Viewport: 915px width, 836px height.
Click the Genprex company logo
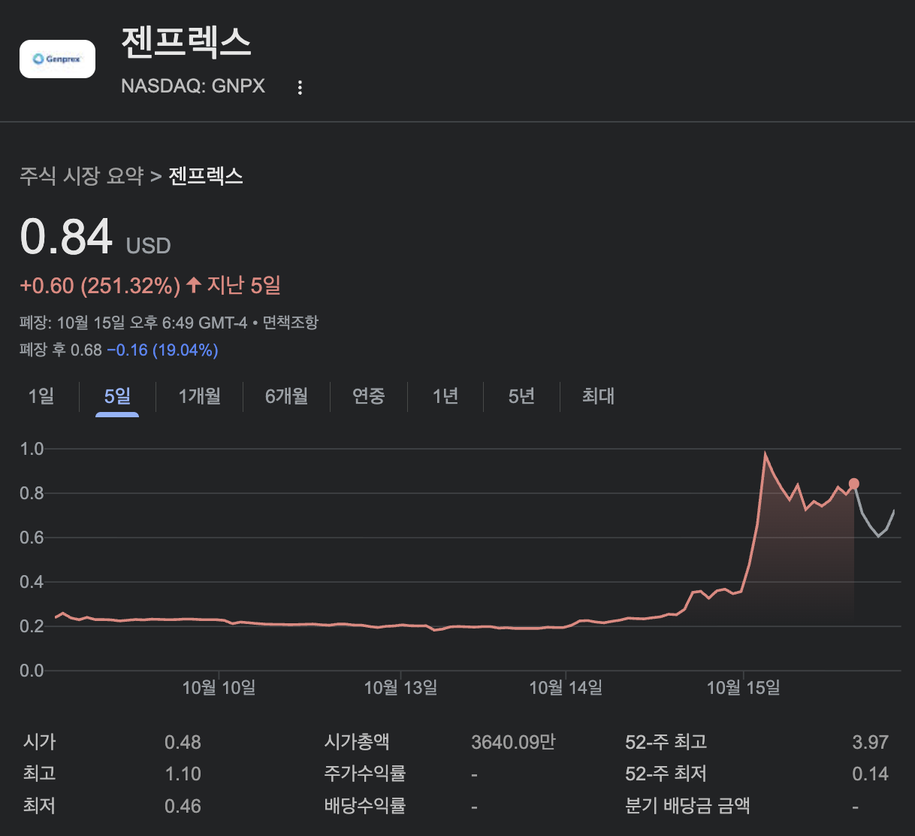(57, 59)
